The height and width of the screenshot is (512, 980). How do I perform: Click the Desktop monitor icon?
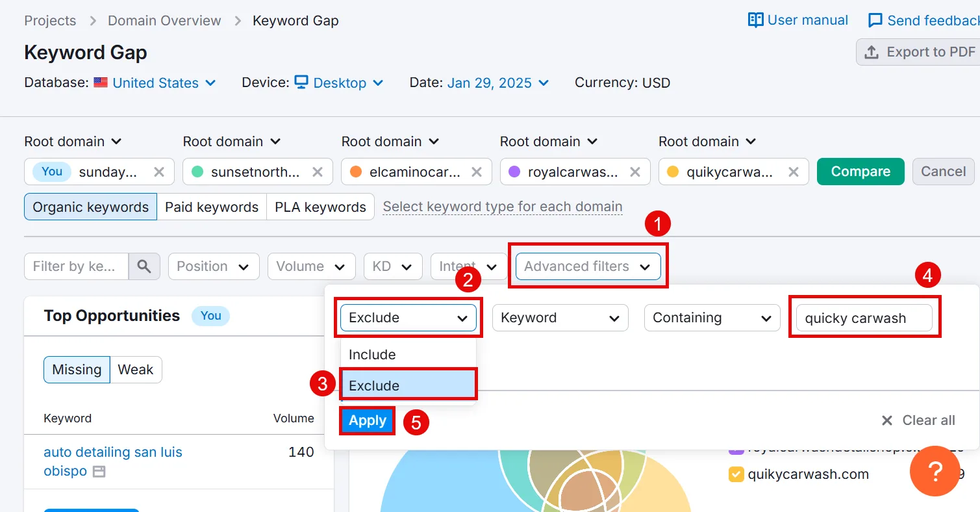(301, 83)
